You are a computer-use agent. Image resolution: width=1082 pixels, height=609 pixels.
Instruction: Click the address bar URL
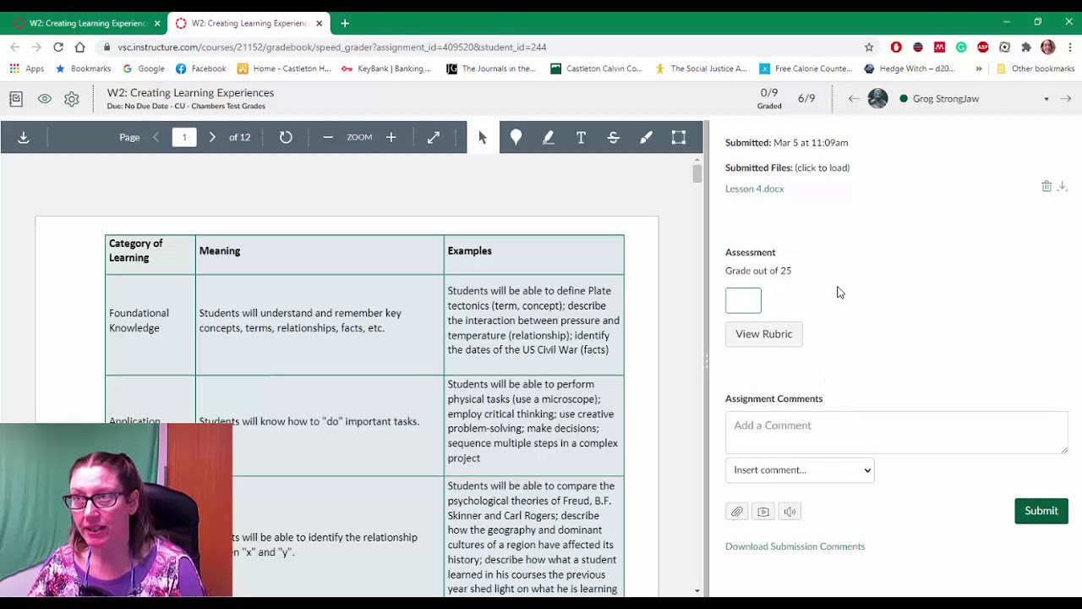[331, 47]
